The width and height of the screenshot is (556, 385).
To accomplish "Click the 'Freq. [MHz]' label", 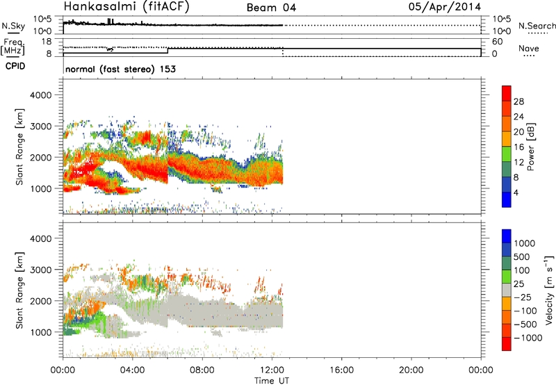I will click(13, 47).
